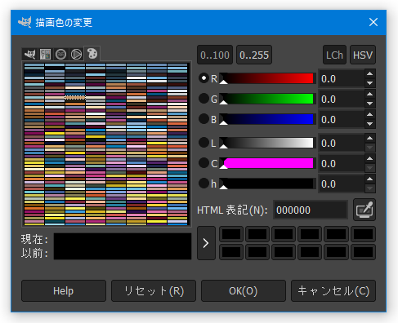The image size is (398, 323).
Task: Add current color to history arrow button
Action: [206, 243]
